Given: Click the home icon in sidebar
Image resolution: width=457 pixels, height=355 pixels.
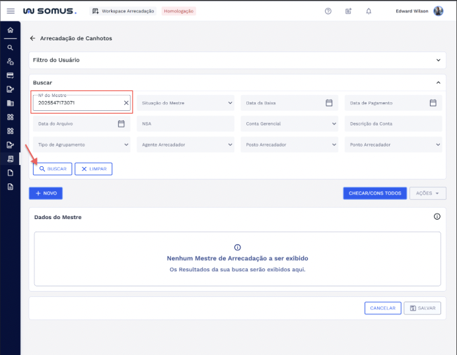Looking at the screenshot, I should click(x=10, y=30).
